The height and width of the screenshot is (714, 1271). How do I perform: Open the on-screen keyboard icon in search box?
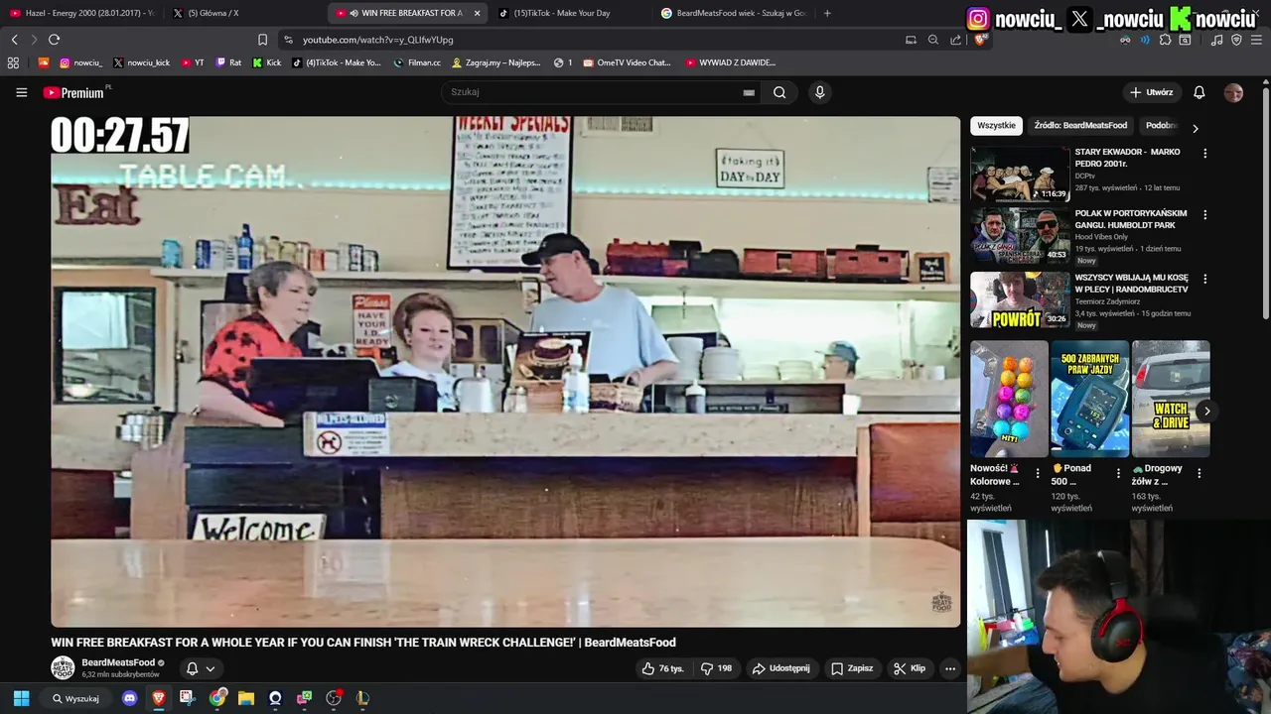point(749,92)
